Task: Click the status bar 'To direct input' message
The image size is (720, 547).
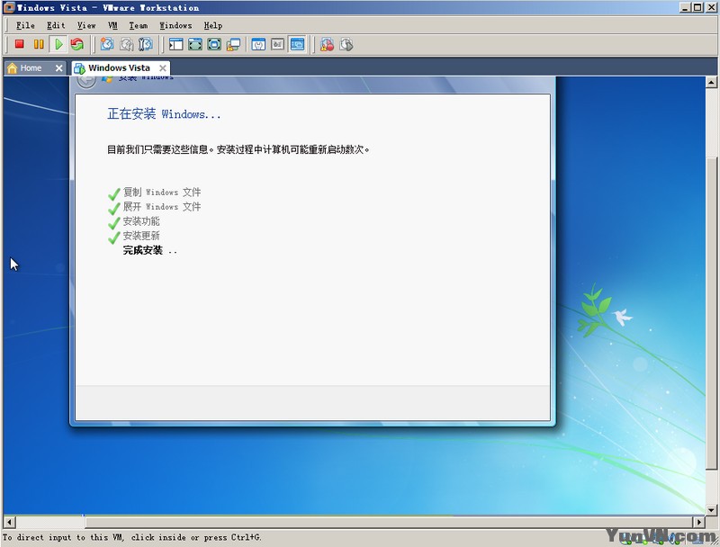Action: tap(131, 537)
